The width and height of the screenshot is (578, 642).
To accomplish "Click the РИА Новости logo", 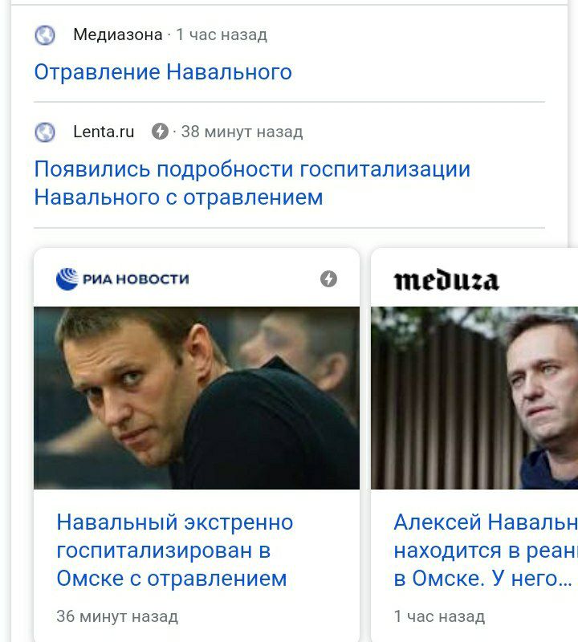I will [x=123, y=278].
